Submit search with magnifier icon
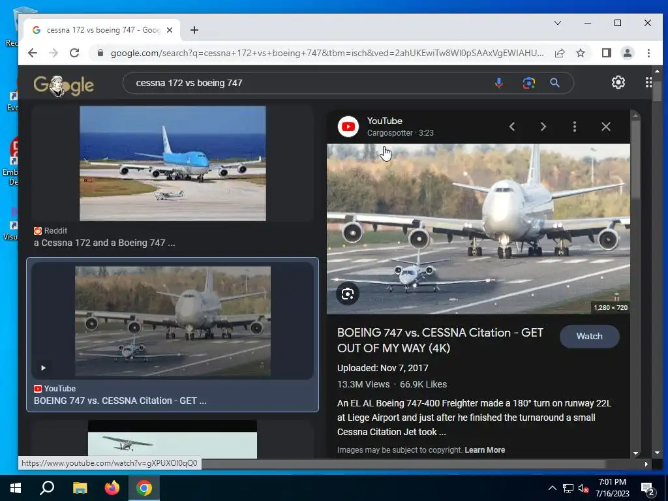Image resolution: width=668 pixels, height=501 pixels. tap(554, 83)
